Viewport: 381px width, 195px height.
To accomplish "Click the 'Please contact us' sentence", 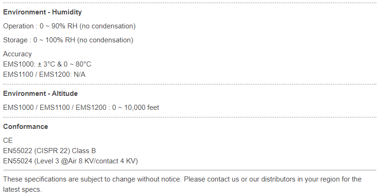I will [x=273, y=179].
